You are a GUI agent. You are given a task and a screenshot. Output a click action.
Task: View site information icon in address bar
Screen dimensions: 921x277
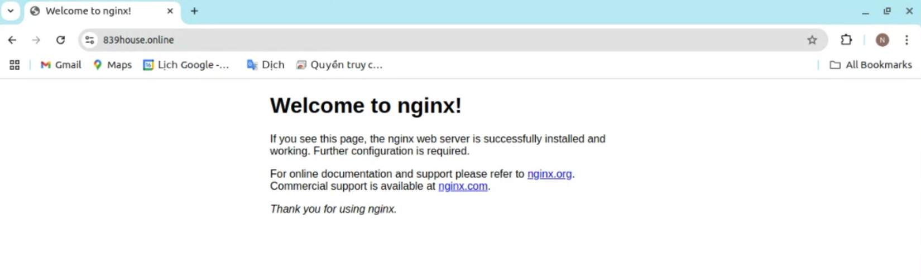coord(89,40)
